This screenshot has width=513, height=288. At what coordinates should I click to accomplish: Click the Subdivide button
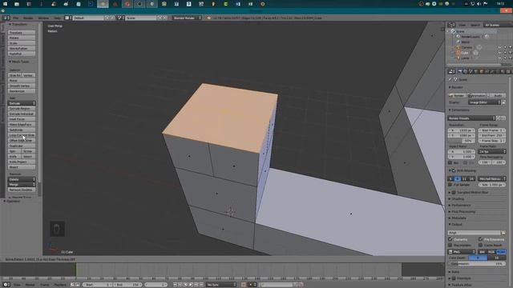click(x=22, y=130)
